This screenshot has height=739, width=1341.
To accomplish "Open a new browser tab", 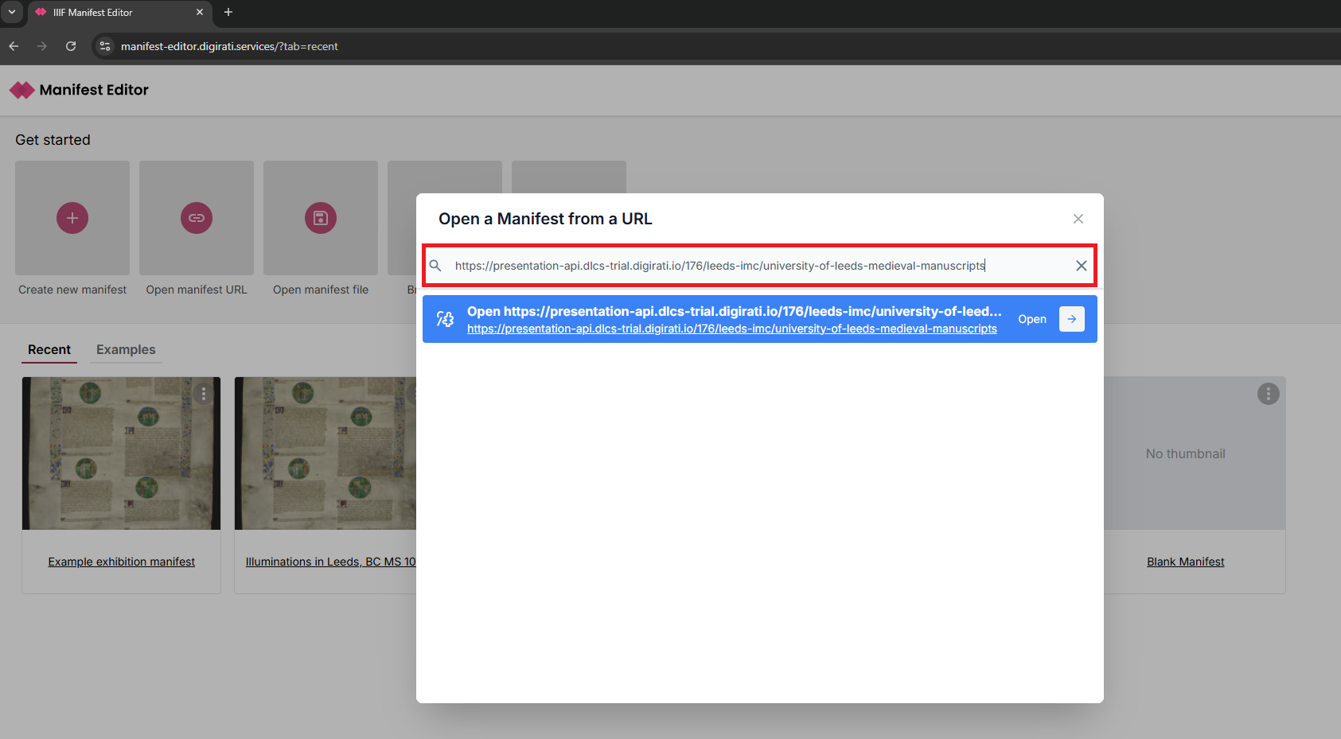I will coord(228,12).
